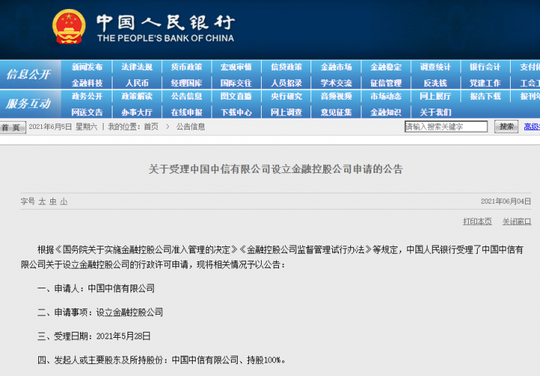This screenshot has height=376, width=540.
Task: Open the 网上调查 menu
Action: (286, 112)
